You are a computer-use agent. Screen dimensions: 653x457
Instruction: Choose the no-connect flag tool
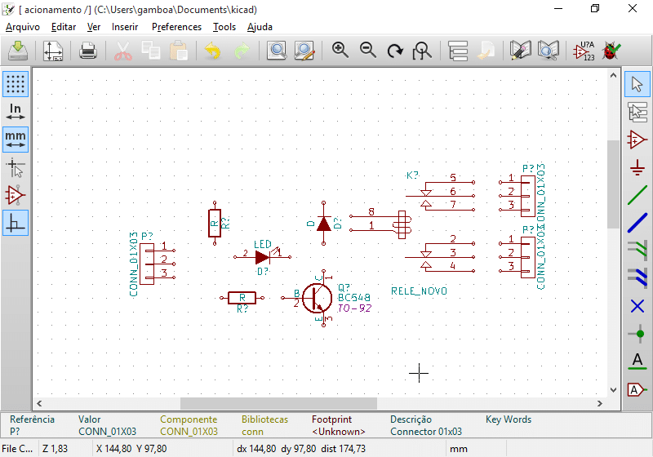tap(637, 306)
